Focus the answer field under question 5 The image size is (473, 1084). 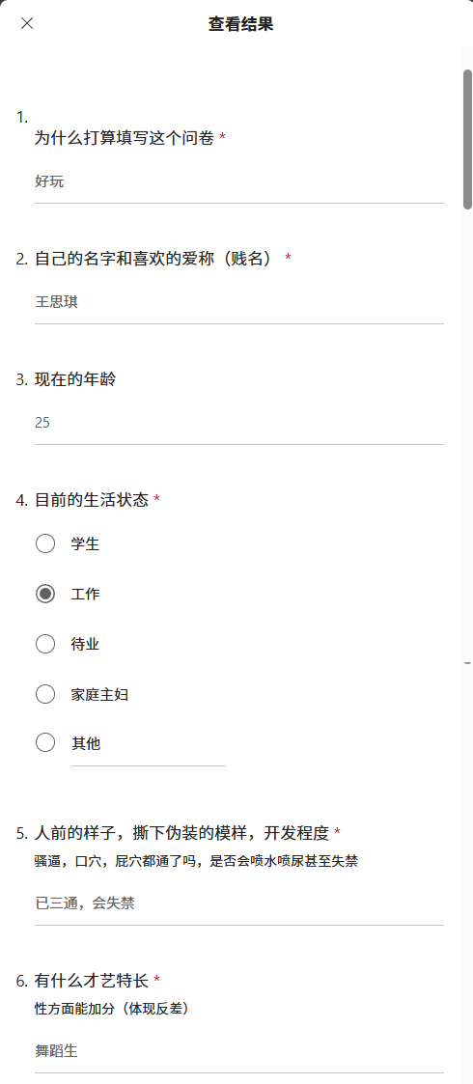[239, 903]
